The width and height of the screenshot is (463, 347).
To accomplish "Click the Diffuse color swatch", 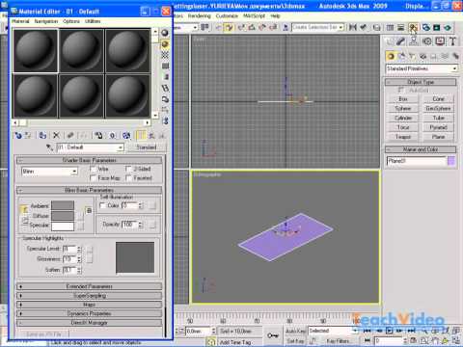I will click(63, 216).
